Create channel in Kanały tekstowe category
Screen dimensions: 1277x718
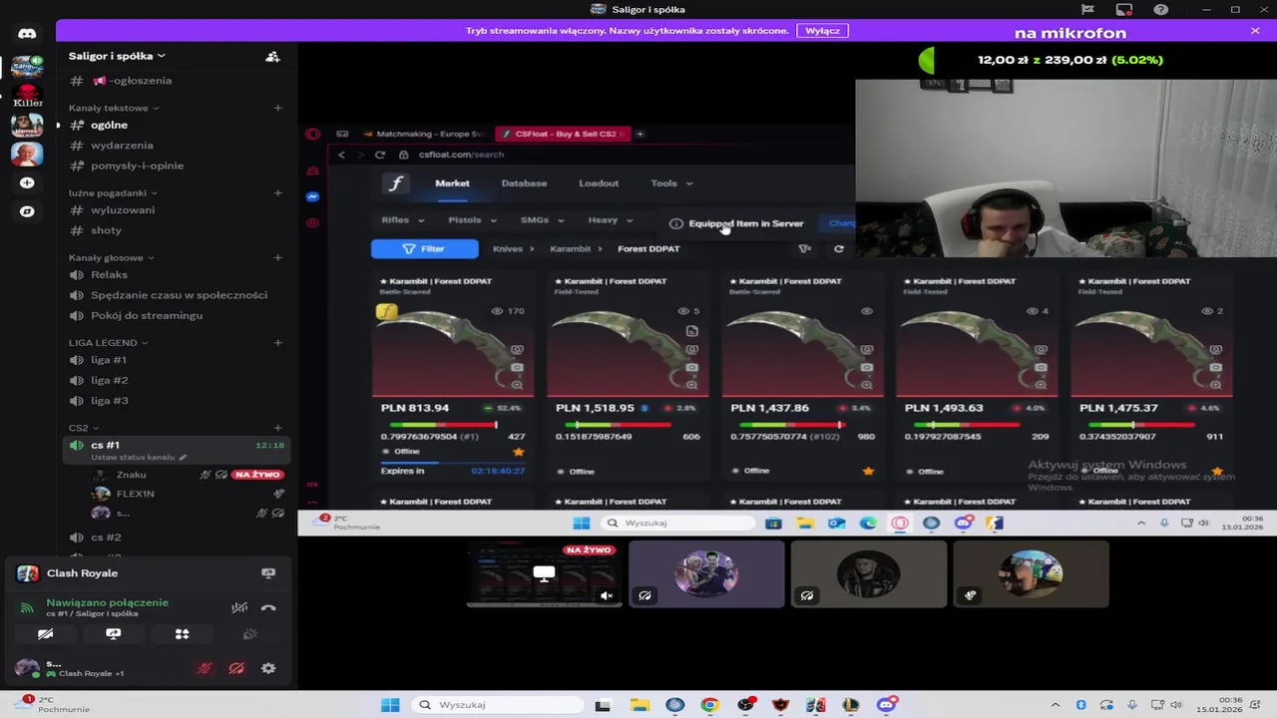click(x=277, y=108)
